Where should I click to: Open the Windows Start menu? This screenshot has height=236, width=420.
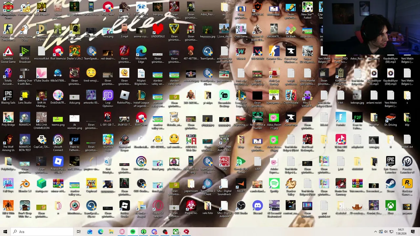tap(5, 232)
